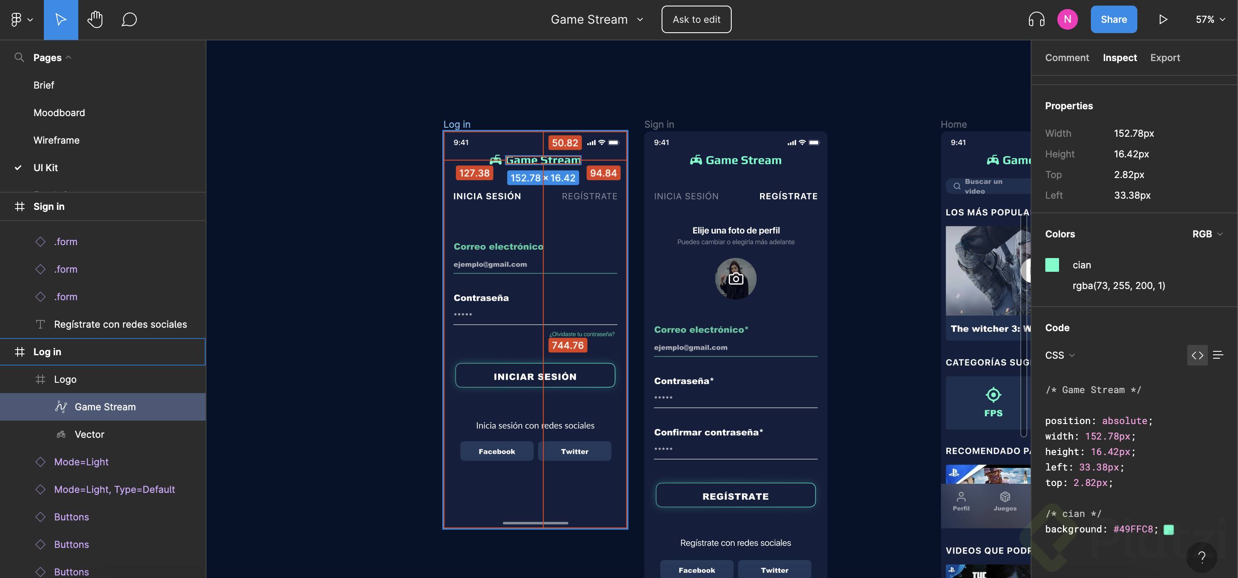Open the Figma main menu logo

click(17, 20)
